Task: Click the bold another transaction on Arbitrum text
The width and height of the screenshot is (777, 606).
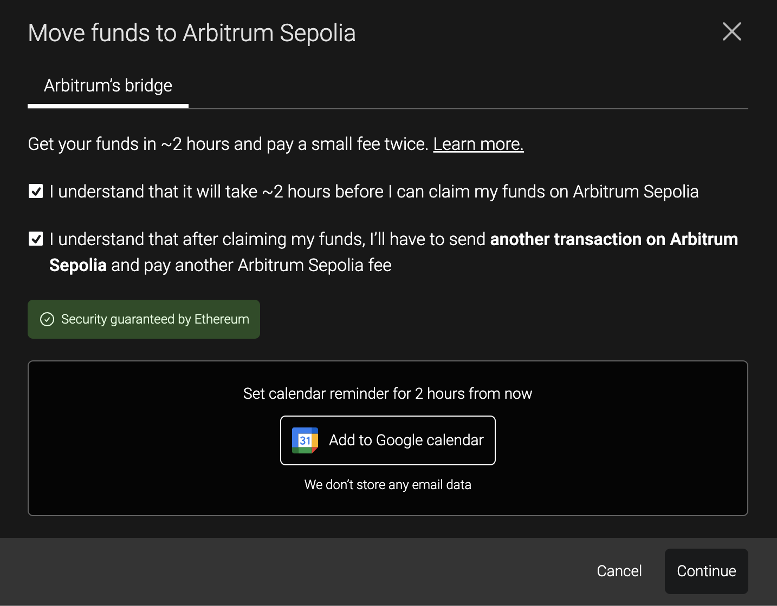Action: click(x=614, y=239)
